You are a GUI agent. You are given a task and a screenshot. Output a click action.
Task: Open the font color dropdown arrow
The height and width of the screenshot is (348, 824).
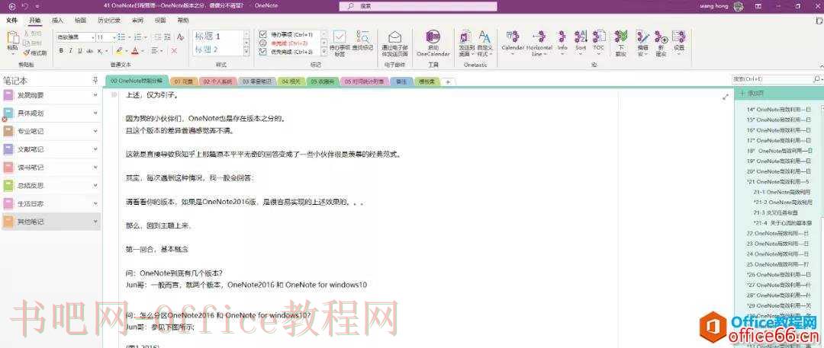click(143, 51)
